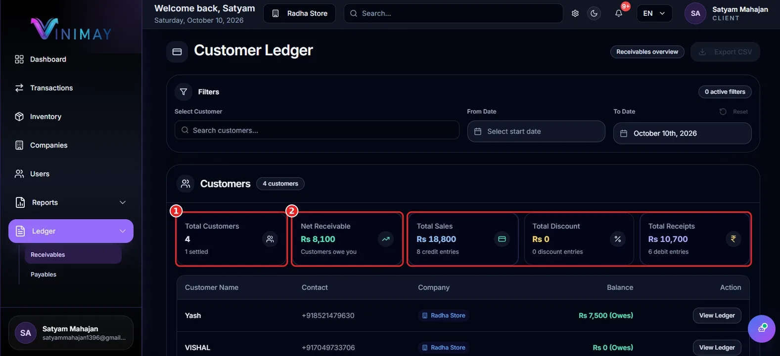Open the Radha Store selector
Image resolution: width=780 pixels, height=356 pixels.
point(299,13)
